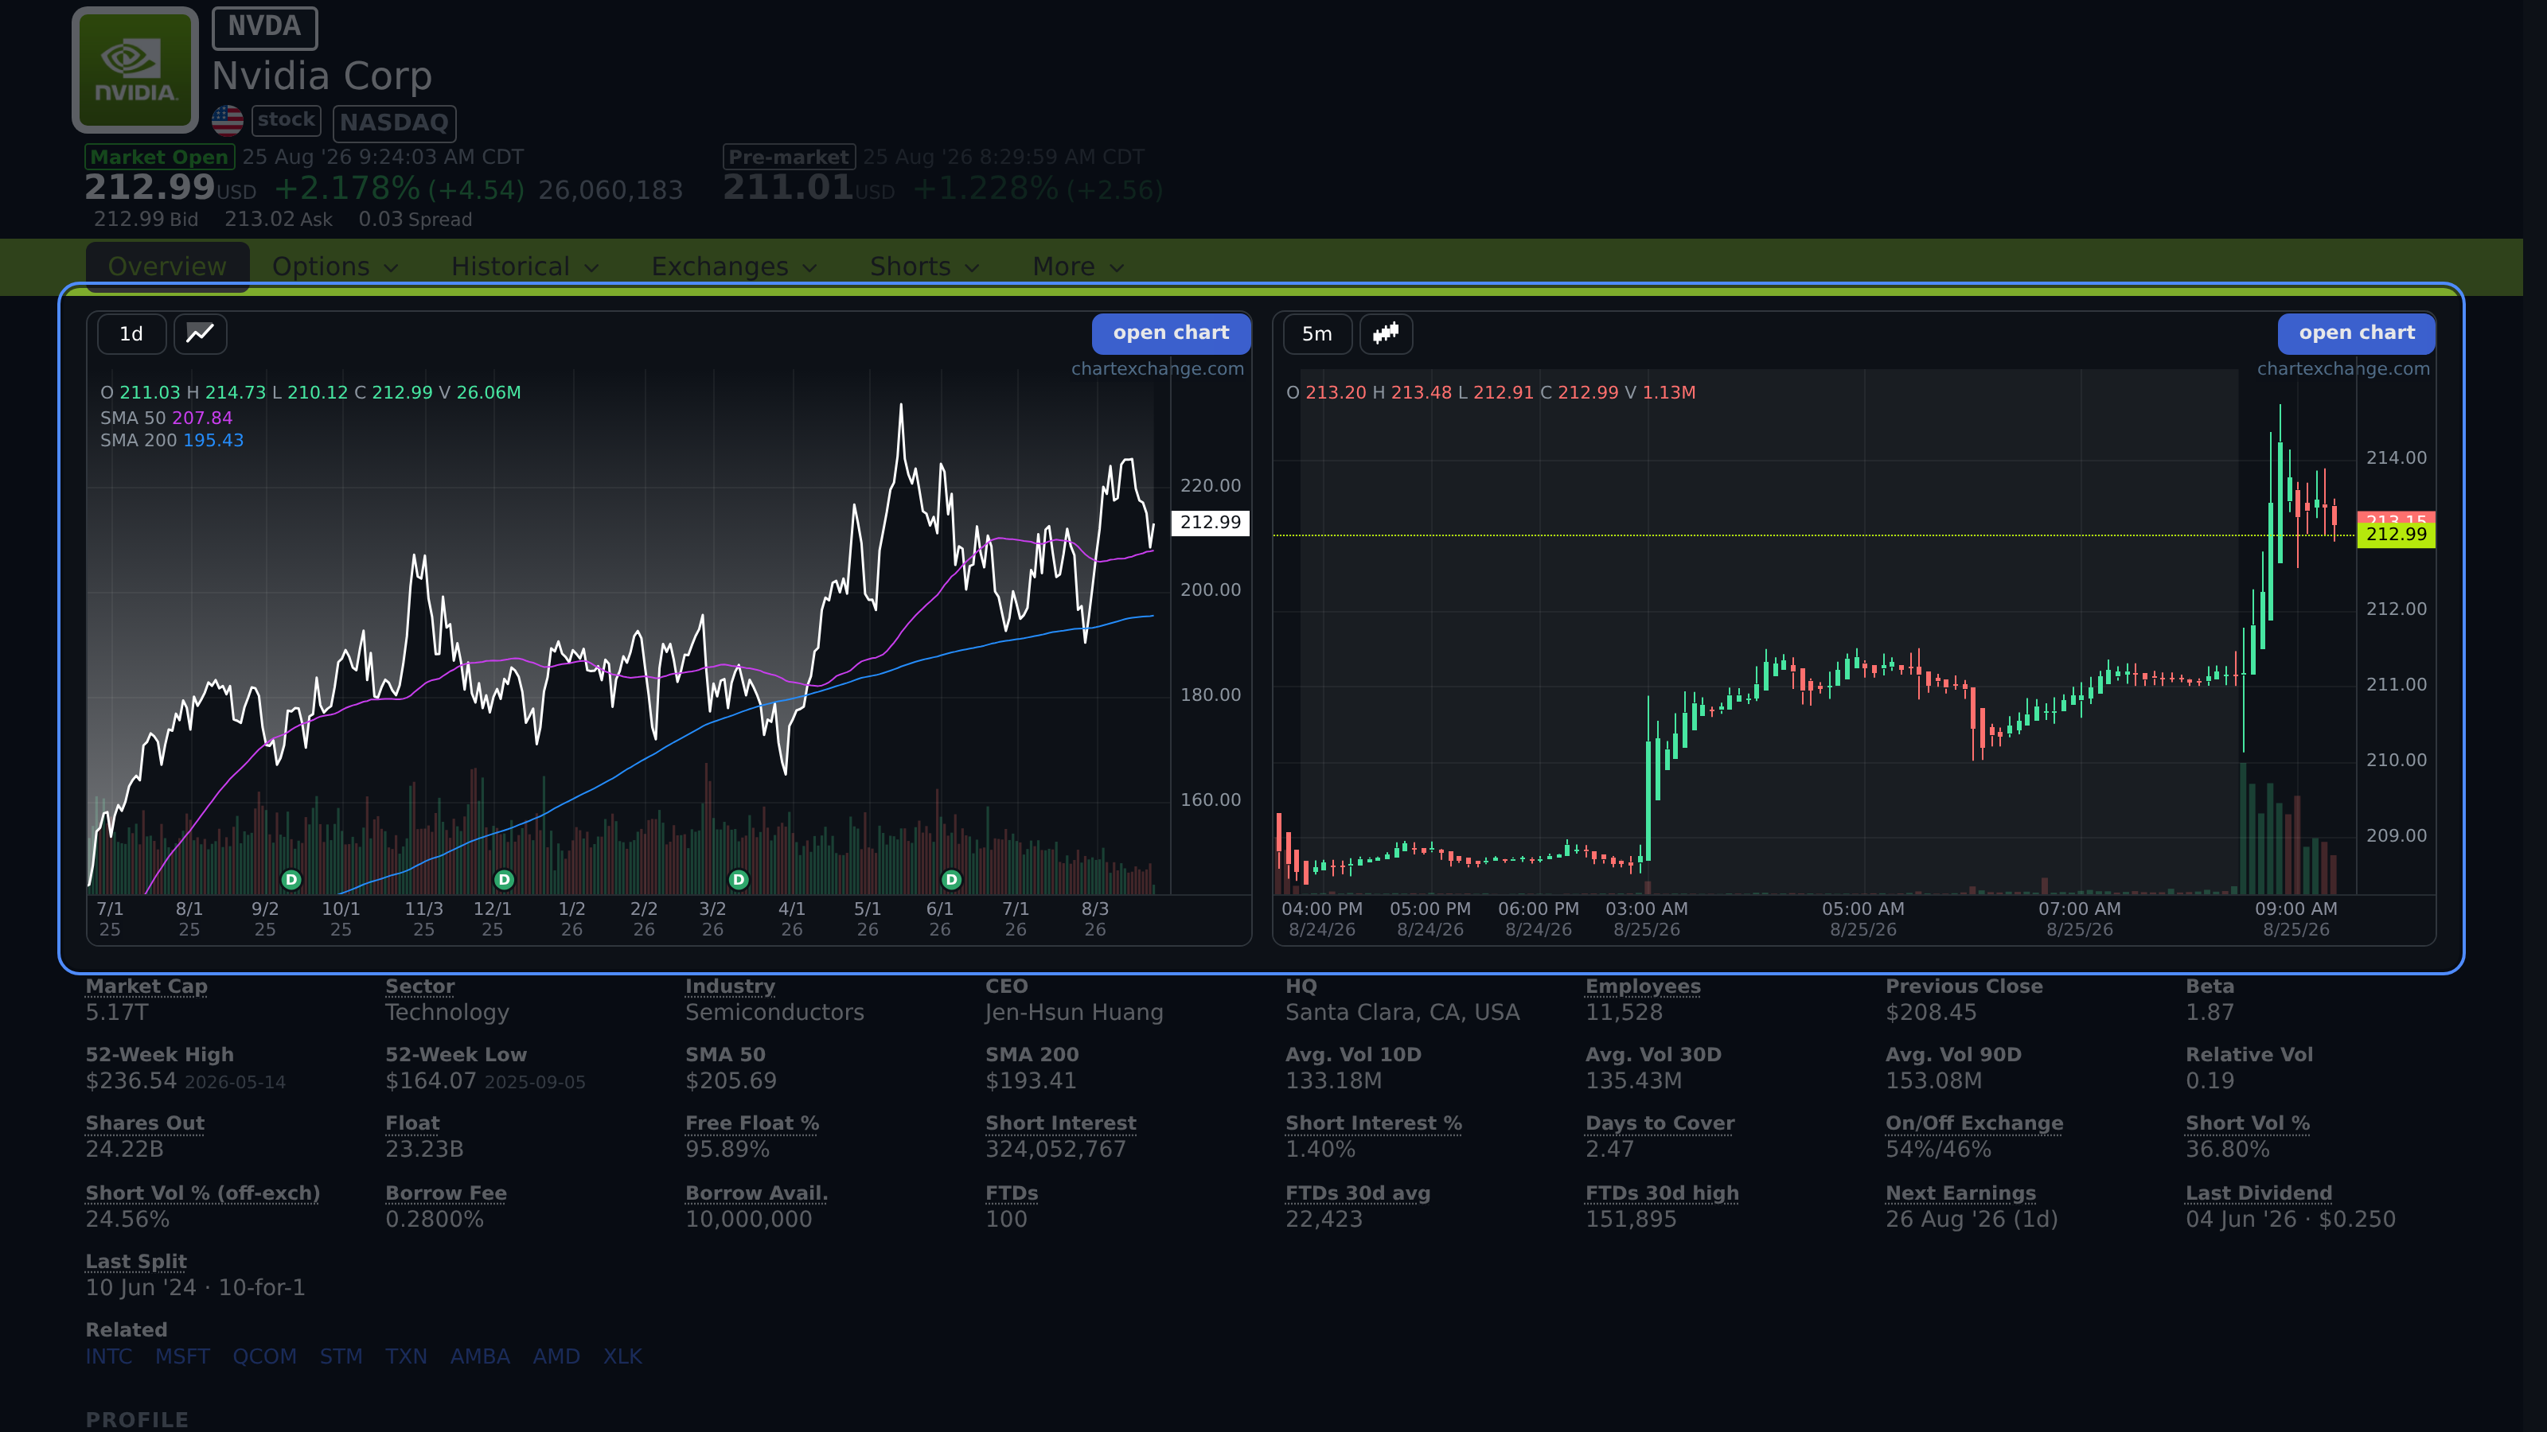Screen dimensions: 2547x1432
Task: Expand the Shorts menu
Action: tap(924, 267)
